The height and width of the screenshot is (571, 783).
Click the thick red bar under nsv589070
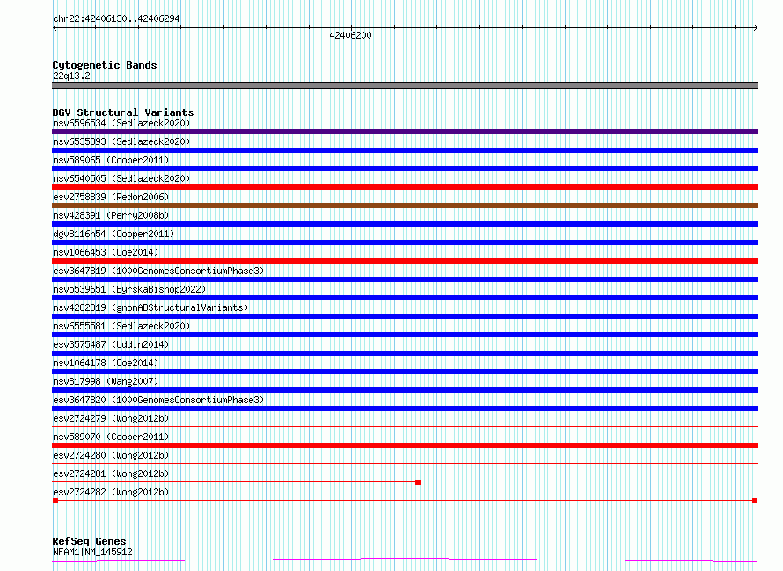click(x=405, y=445)
